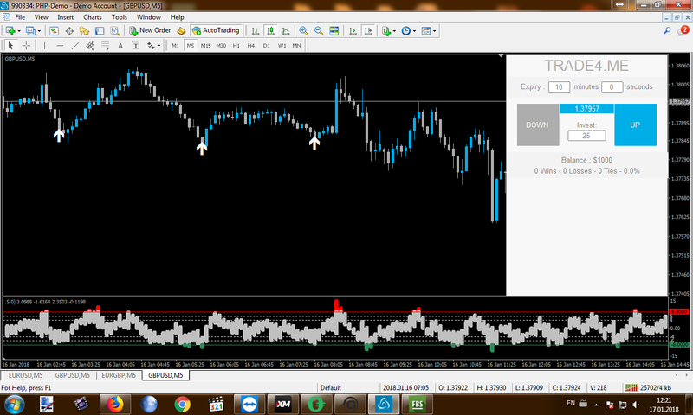693x415 pixels.
Task: Select the Text Label tool
Action: click(x=136, y=46)
